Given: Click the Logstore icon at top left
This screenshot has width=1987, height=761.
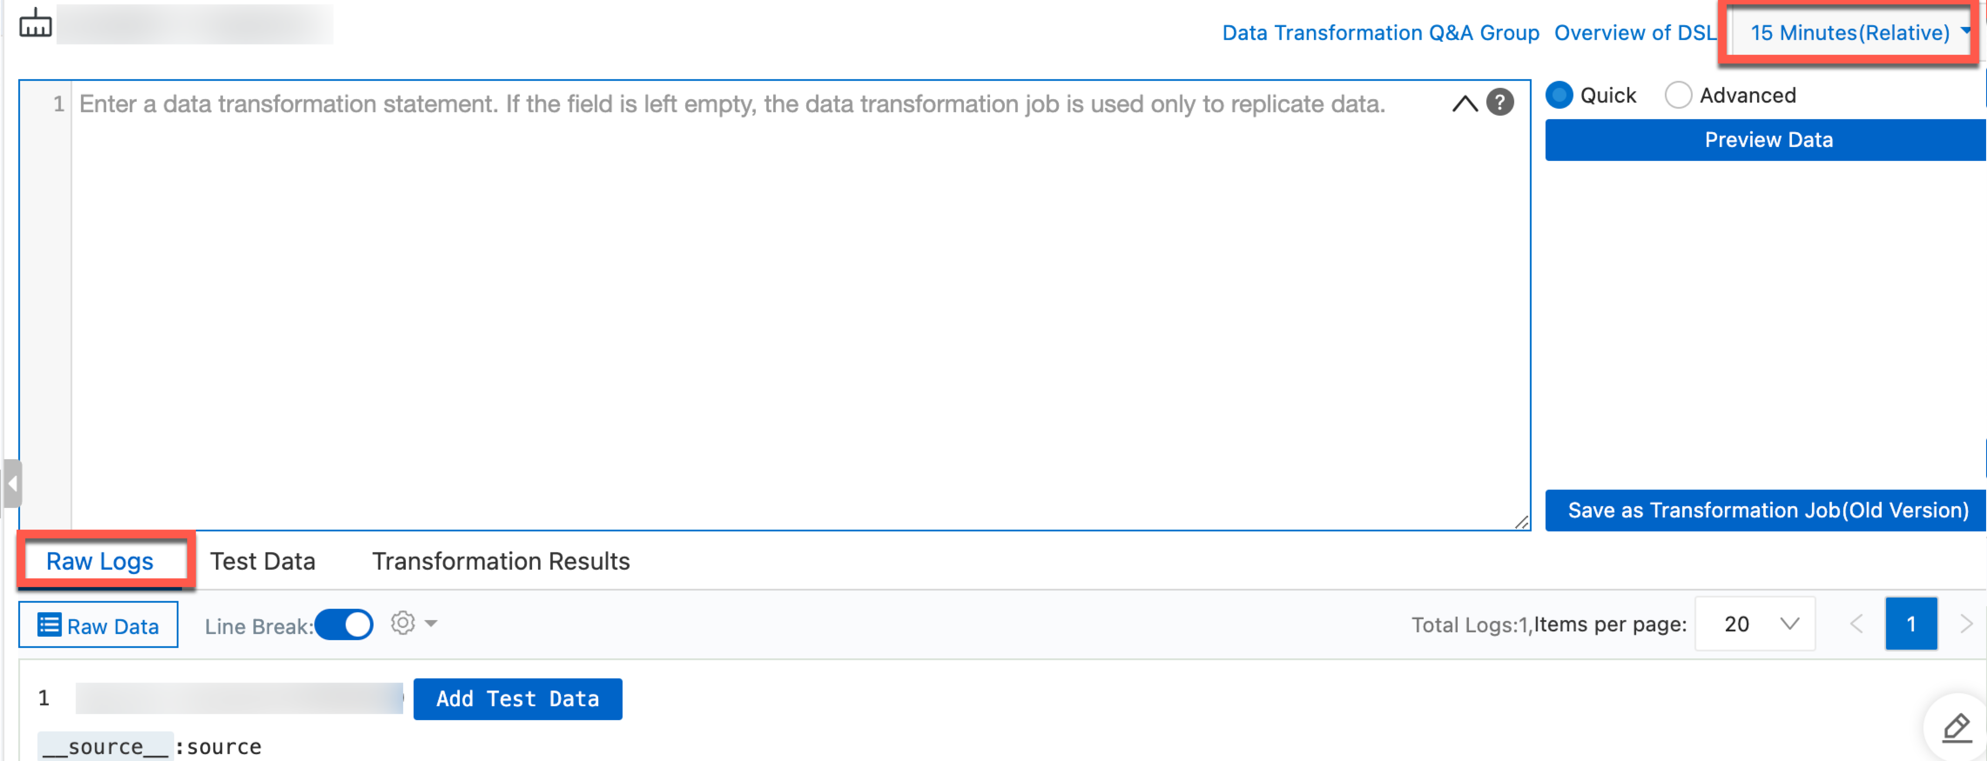Looking at the screenshot, I should (36, 23).
